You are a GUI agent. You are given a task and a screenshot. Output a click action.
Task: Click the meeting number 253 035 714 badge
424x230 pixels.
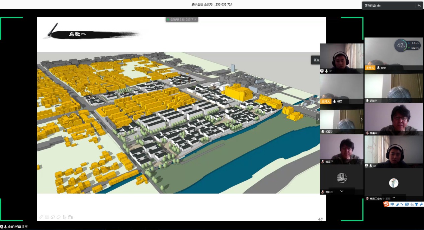pos(182,20)
